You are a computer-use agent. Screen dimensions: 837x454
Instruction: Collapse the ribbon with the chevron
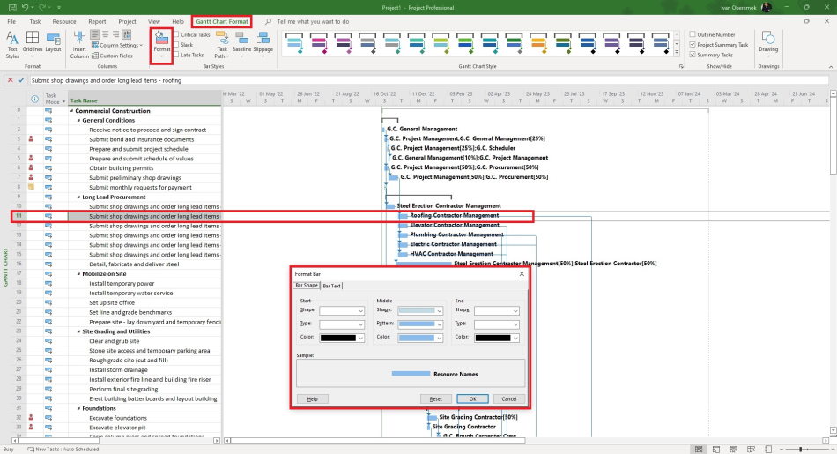pos(831,67)
